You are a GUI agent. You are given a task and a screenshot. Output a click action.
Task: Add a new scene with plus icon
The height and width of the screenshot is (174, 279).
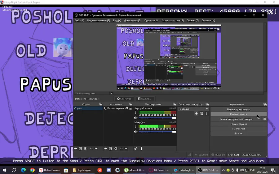(76, 148)
